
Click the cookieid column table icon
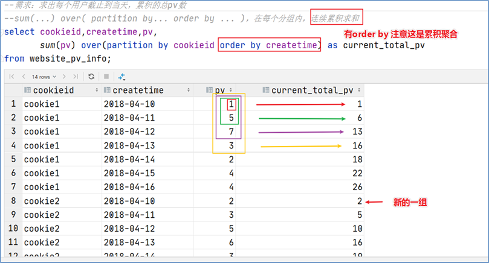(27, 90)
